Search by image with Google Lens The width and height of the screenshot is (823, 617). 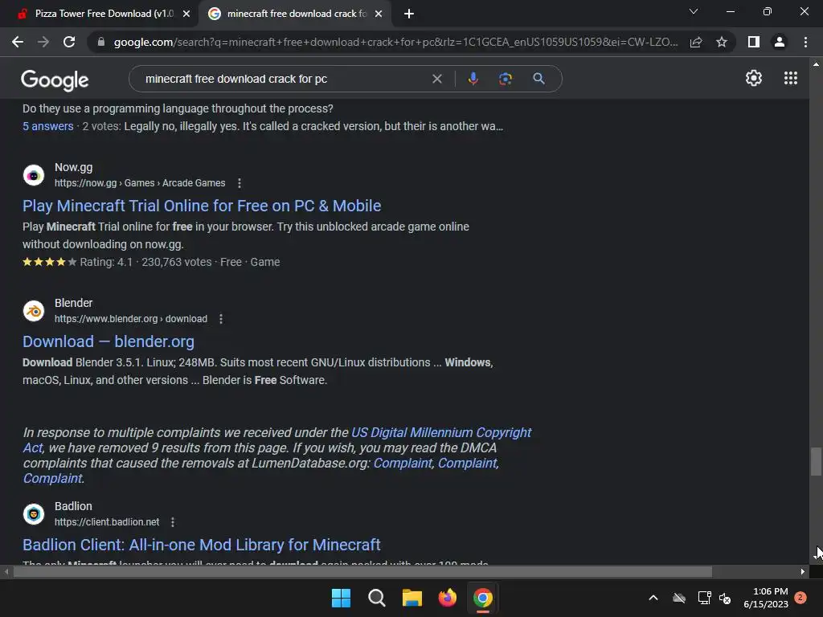[506, 79]
